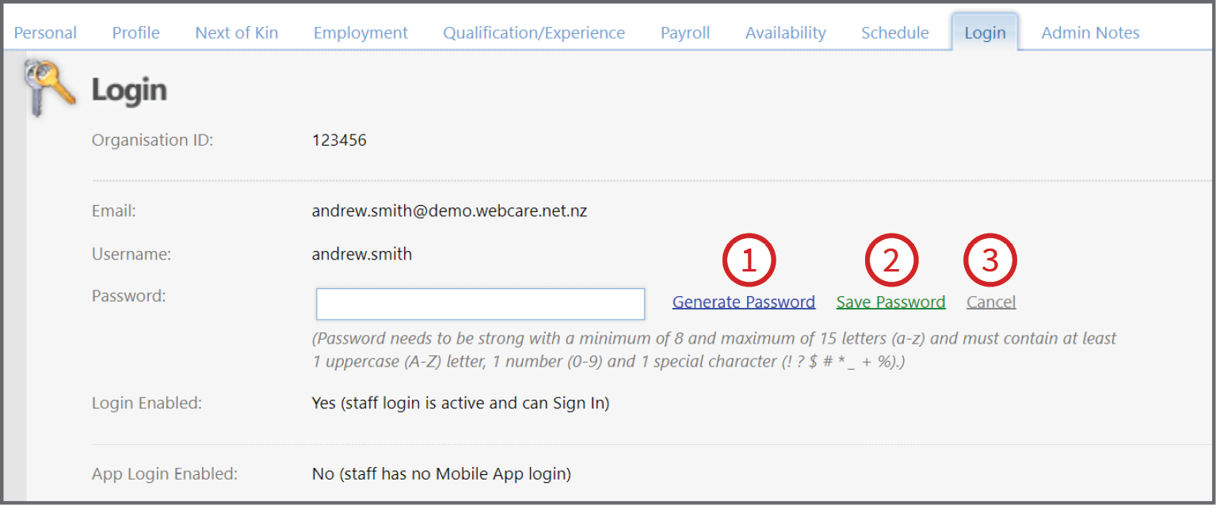Click the green Save Password link
Image resolution: width=1216 pixels, height=505 pixels.
coord(890,302)
